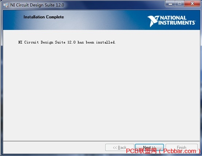The height and width of the screenshot is (156, 202).
Task: Click the Pcbbar.com watermark text
Action: point(180,151)
